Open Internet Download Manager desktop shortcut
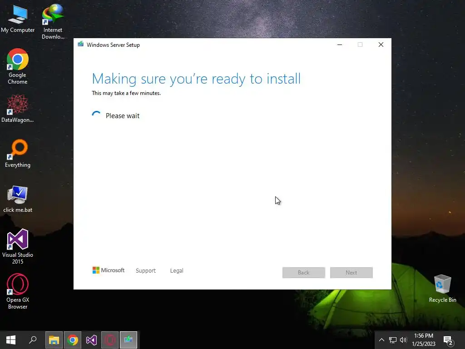465x349 pixels. (53, 21)
